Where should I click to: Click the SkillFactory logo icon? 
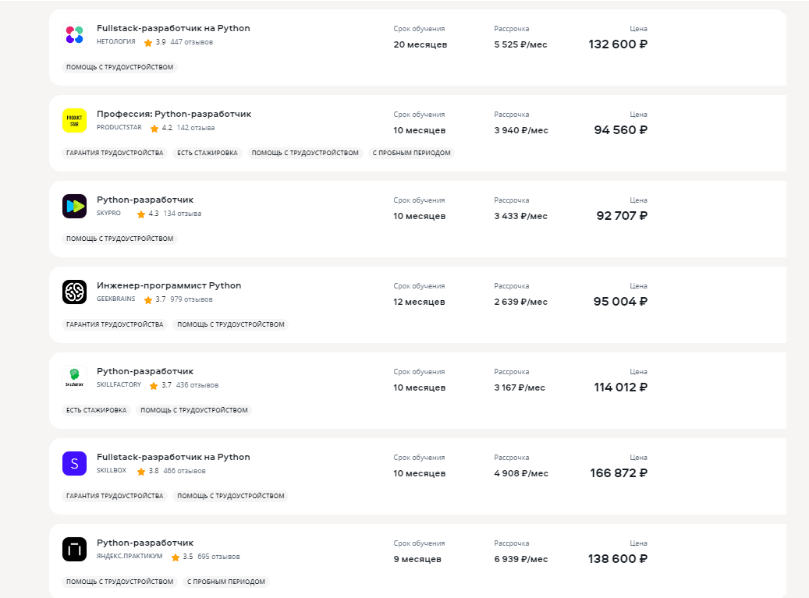pyautogui.click(x=74, y=378)
